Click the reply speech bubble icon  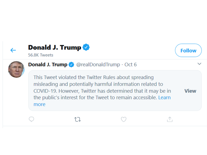[31, 119]
